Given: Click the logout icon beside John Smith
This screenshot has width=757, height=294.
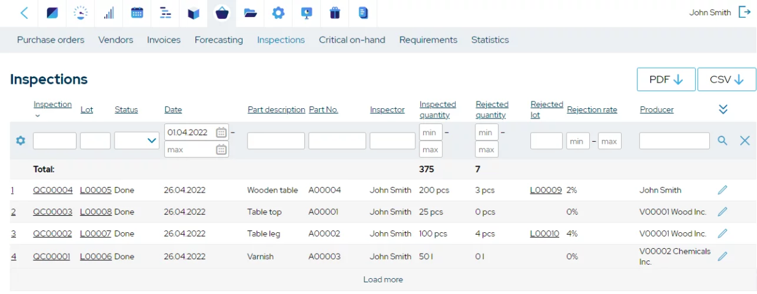Looking at the screenshot, I should tap(744, 12).
